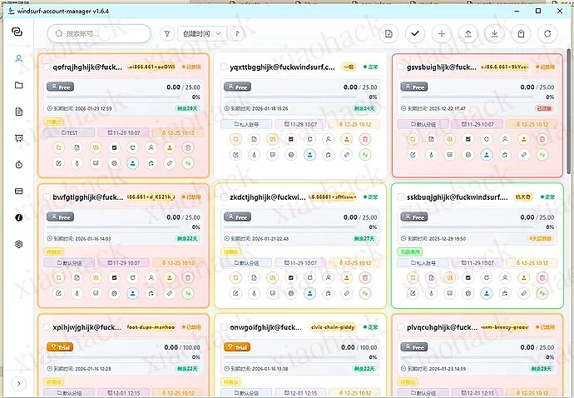Click the red trash icon on qofrqjhghijk card
The image size is (574, 398).
click(x=187, y=147)
